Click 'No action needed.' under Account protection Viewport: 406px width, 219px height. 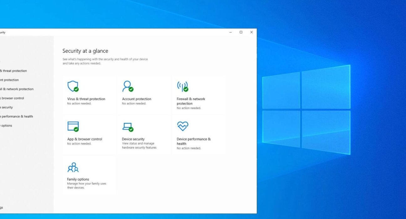134,104
